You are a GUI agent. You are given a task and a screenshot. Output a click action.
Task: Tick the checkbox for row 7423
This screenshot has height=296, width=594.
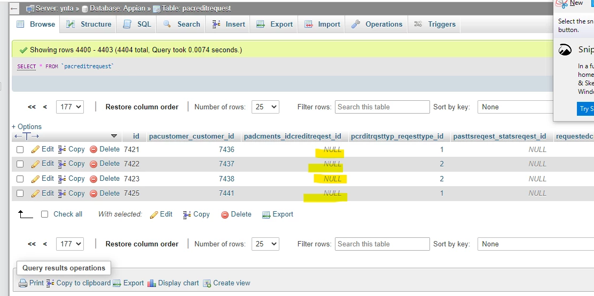pos(20,179)
